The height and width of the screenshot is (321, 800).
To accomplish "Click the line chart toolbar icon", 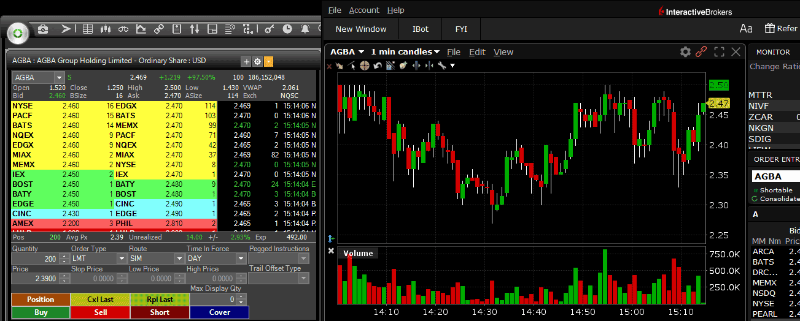I will (141, 29).
